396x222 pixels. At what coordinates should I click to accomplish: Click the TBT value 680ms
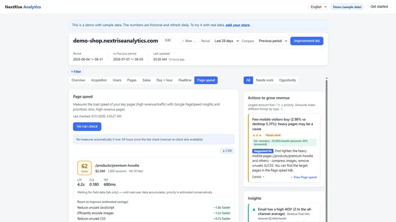pos(109,185)
